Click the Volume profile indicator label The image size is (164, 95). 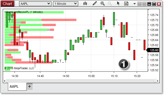[23, 12]
